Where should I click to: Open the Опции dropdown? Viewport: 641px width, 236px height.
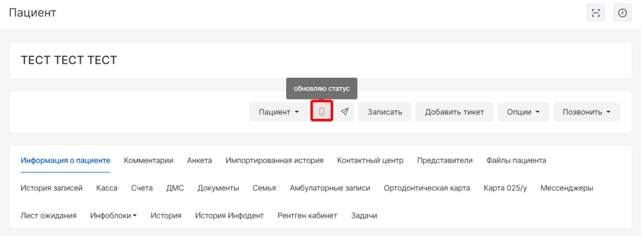tap(523, 111)
